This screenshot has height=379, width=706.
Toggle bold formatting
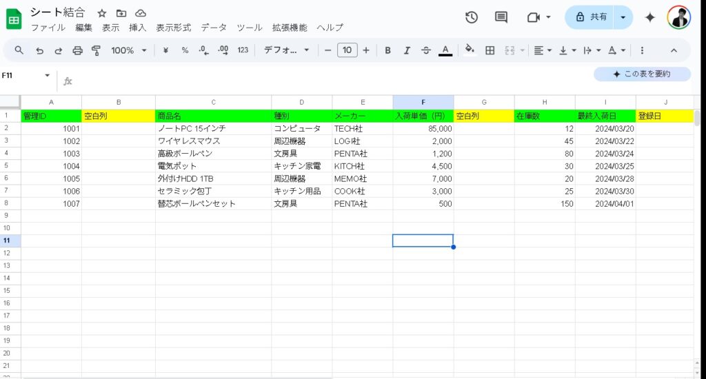pyautogui.click(x=388, y=50)
